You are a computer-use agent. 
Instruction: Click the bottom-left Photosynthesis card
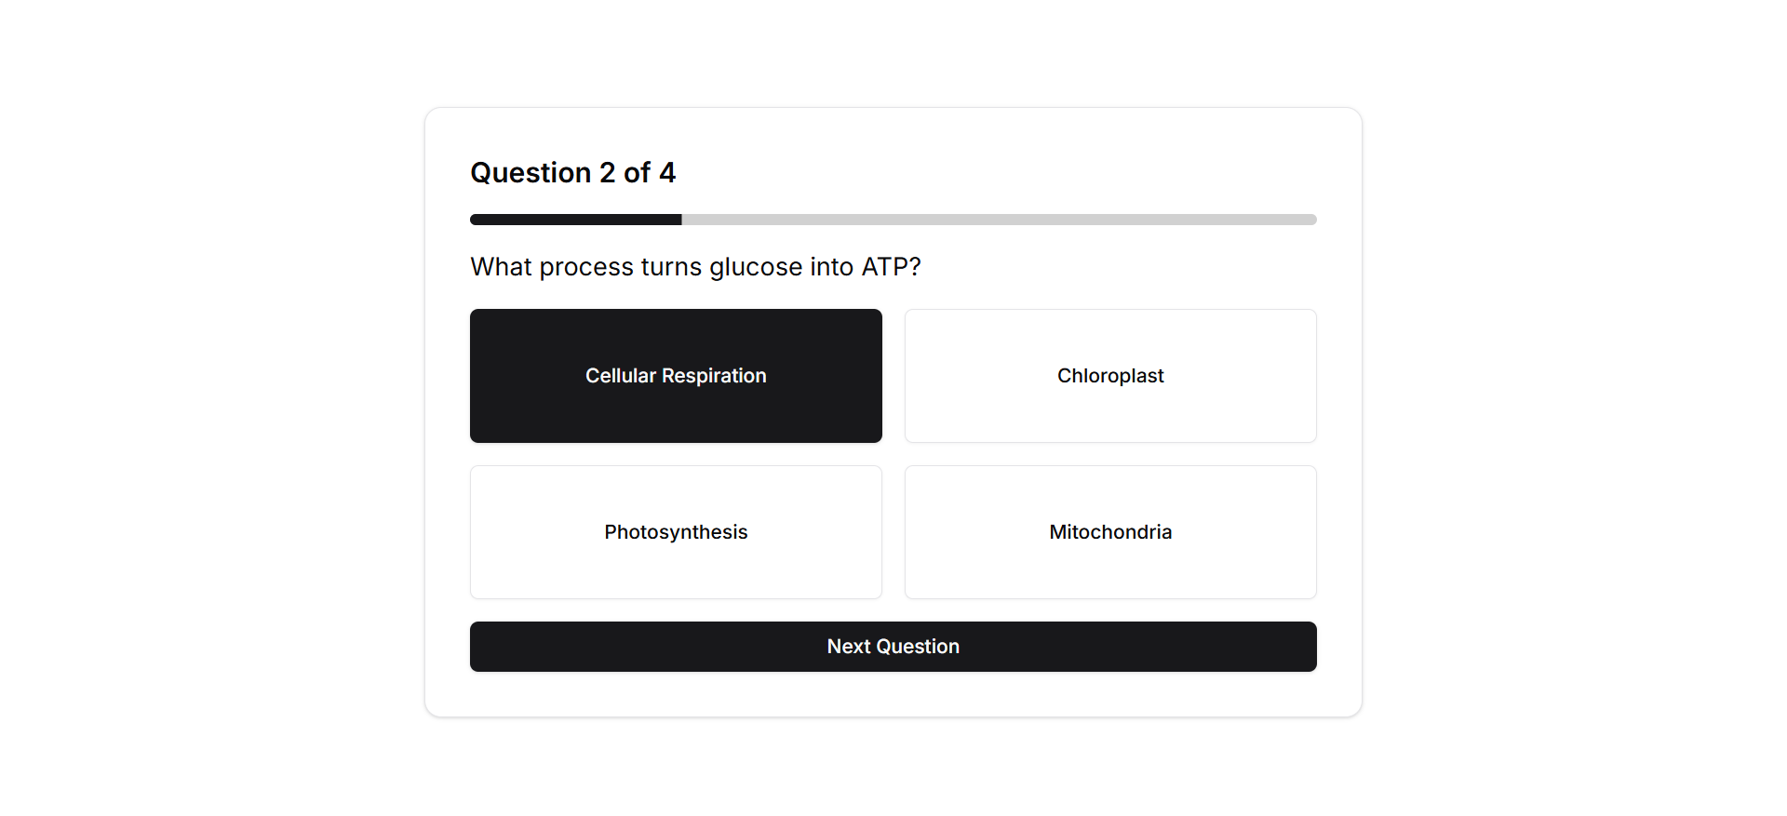[x=676, y=532]
